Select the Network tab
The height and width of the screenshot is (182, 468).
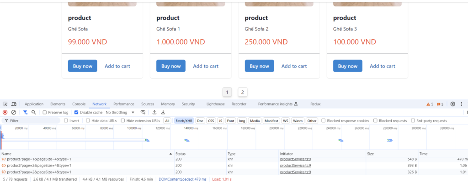[99, 104]
